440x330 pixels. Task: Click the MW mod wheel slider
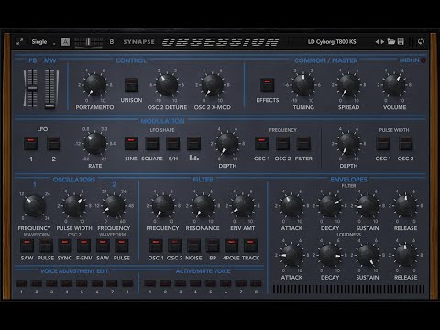(50, 89)
